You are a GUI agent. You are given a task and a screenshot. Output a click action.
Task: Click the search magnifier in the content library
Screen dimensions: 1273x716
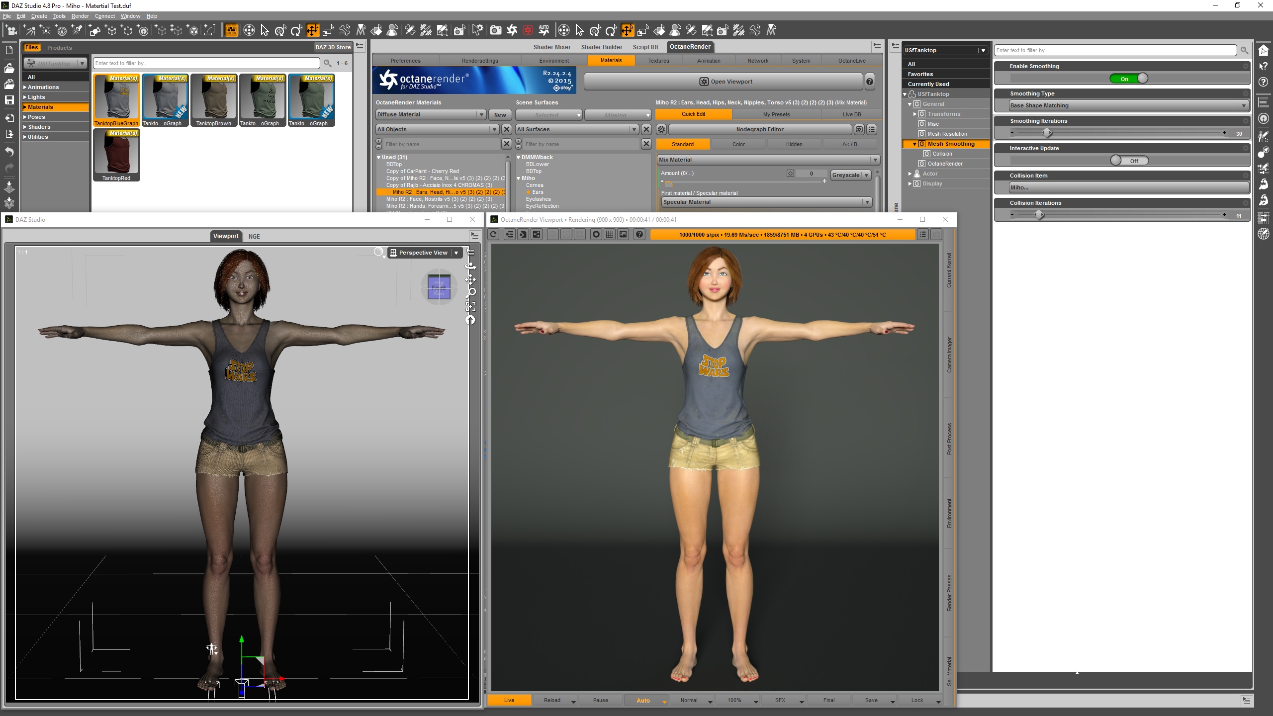coord(328,63)
